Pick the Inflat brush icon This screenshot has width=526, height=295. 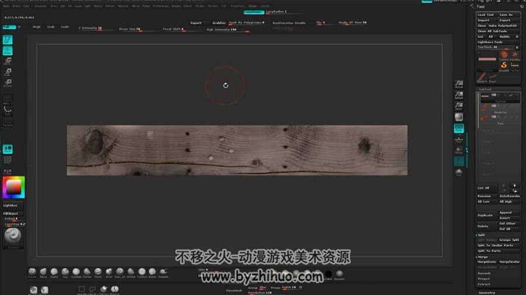pyautogui.click(x=109, y=273)
